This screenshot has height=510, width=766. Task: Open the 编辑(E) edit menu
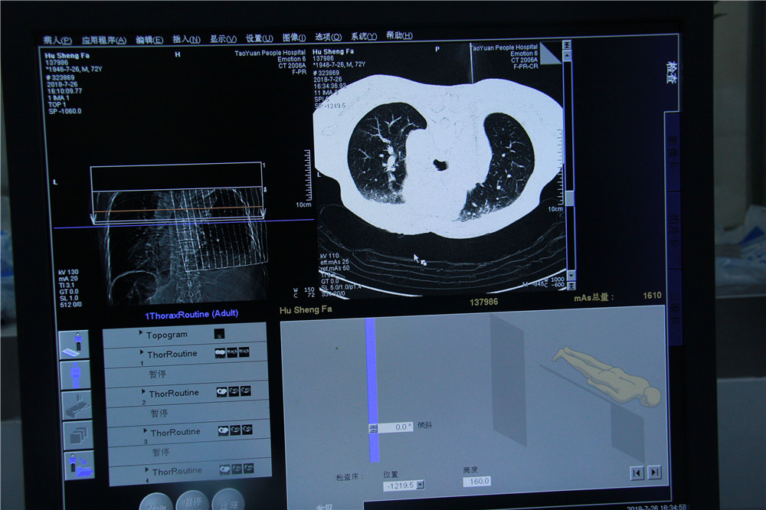[x=149, y=40]
